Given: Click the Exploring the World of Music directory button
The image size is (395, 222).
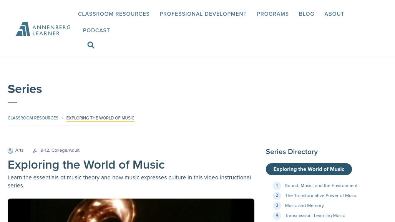Looking at the screenshot, I should [309, 169].
